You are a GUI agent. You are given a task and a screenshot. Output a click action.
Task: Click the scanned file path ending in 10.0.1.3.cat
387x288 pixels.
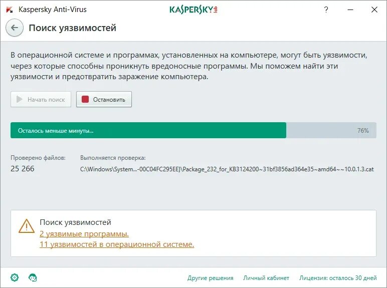pyautogui.click(x=227, y=169)
